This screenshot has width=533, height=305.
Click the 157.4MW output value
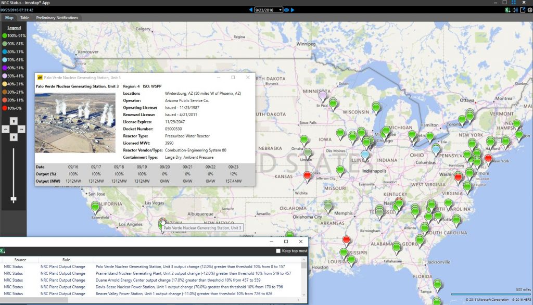233,181
